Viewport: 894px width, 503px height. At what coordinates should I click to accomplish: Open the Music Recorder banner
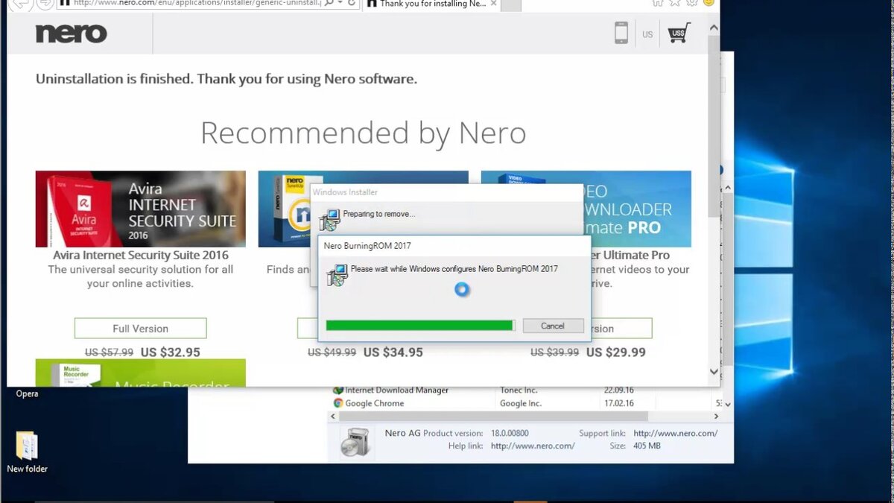coord(140,373)
